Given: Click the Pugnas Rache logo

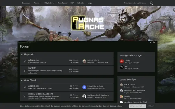Looking at the screenshot, I should (x=88, y=23).
